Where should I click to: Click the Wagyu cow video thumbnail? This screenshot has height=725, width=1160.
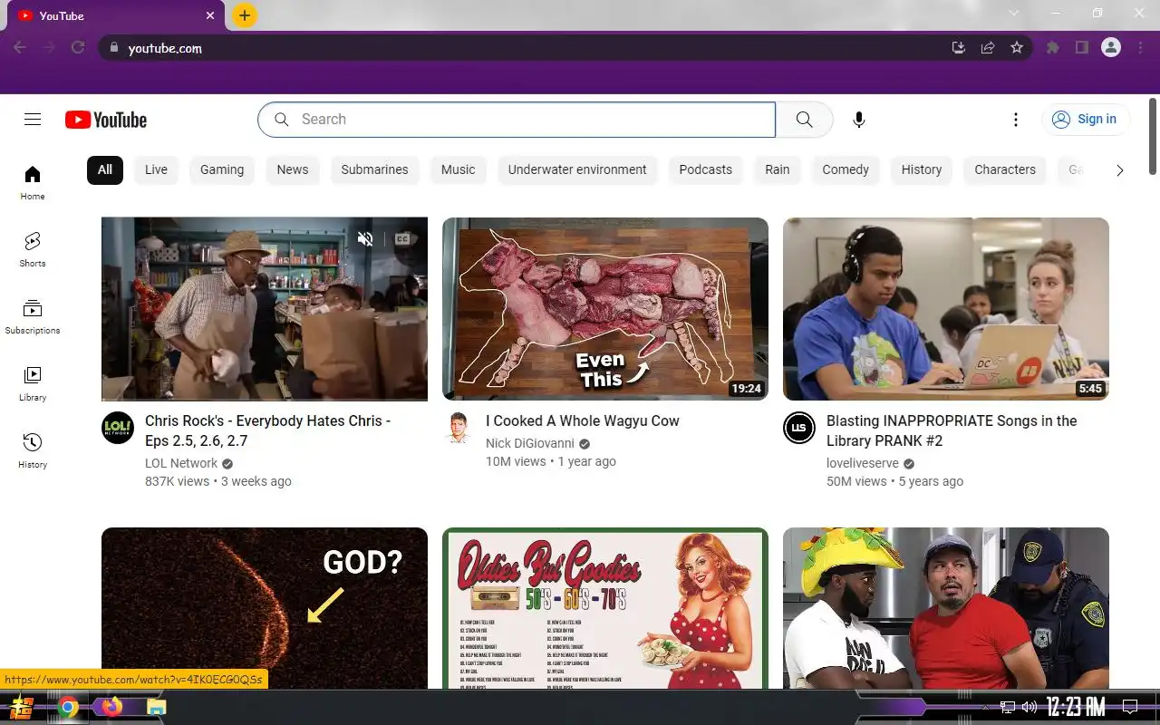pyautogui.click(x=605, y=309)
